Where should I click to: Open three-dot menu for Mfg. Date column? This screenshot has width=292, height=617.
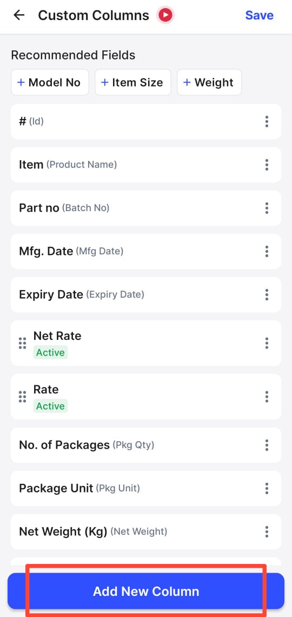(267, 252)
